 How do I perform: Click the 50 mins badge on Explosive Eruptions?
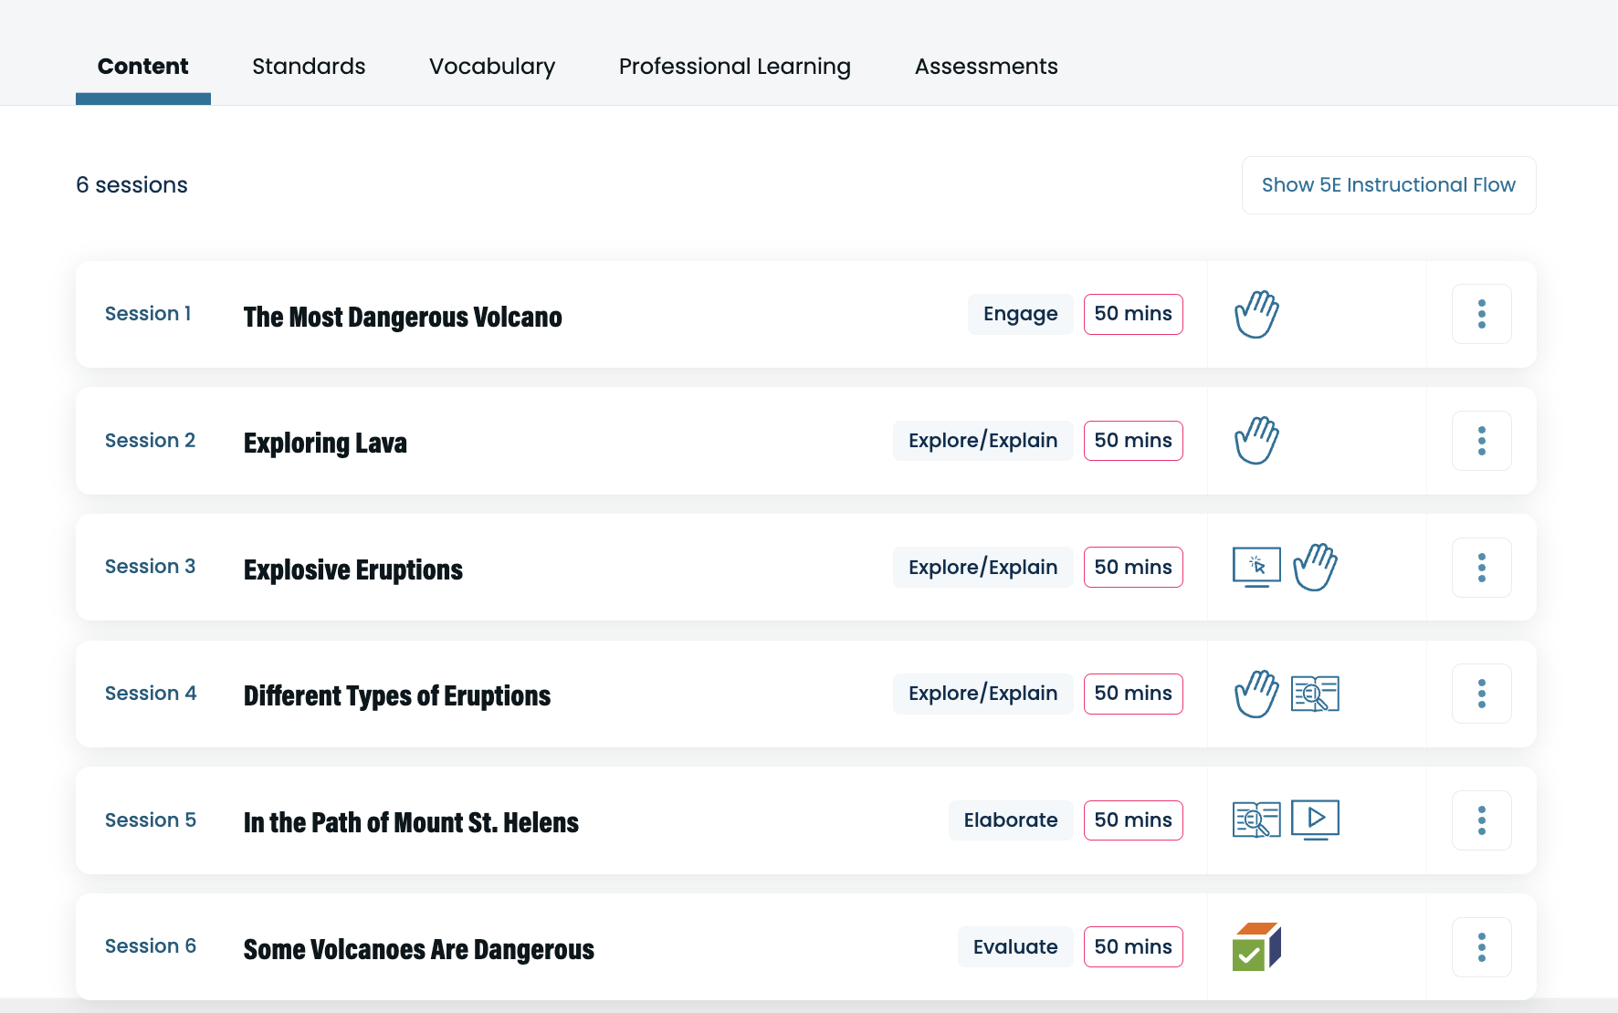pyautogui.click(x=1133, y=567)
